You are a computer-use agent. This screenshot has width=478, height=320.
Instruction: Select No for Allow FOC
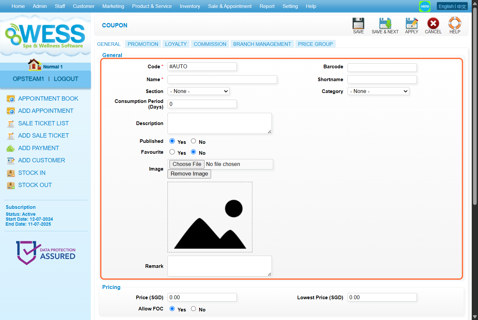(194, 309)
